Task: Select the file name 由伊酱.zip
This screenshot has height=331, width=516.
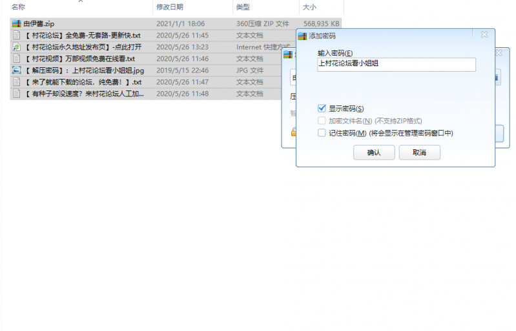Action: [x=39, y=24]
